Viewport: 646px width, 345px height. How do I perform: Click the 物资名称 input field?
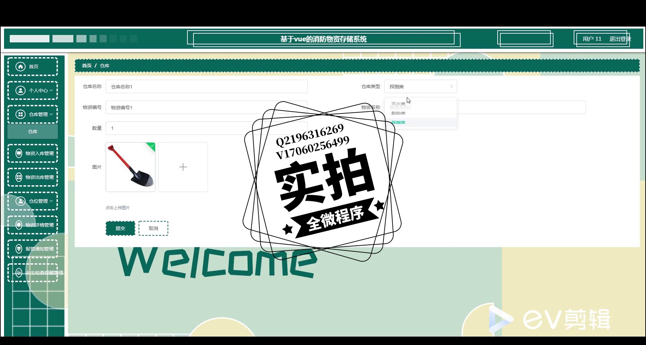pyautogui.click(x=485, y=107)
